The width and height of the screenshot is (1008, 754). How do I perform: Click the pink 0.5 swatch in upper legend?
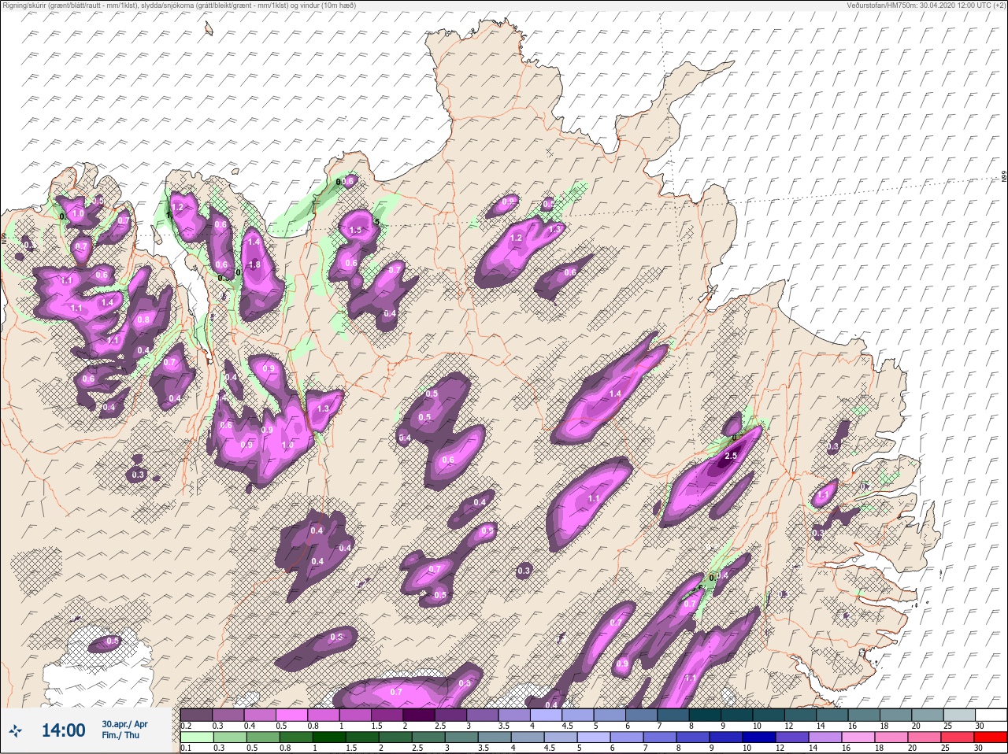(291, 715)
